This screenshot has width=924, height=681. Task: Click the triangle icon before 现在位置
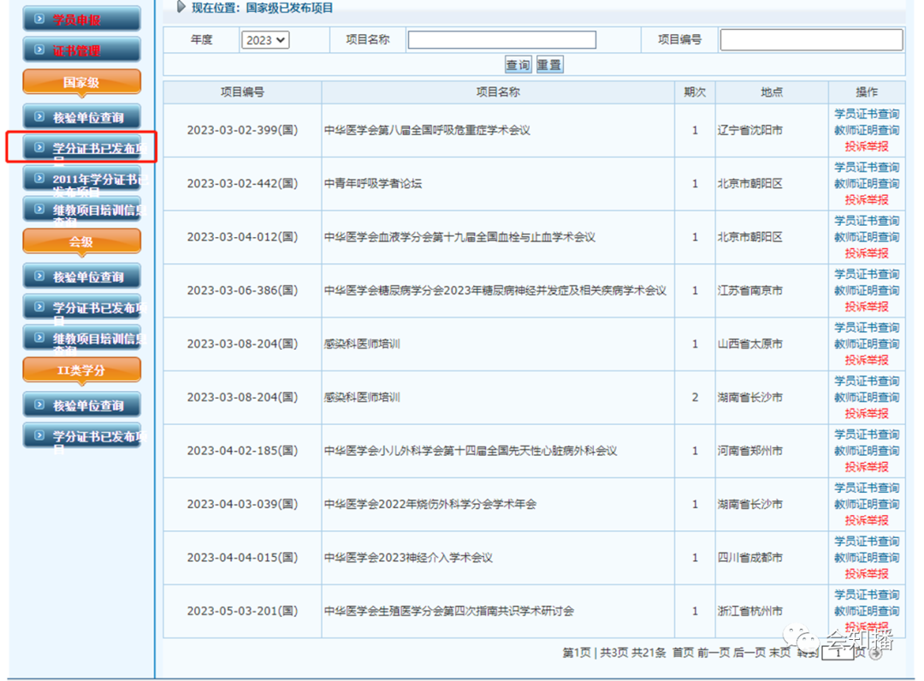[181, 8]
